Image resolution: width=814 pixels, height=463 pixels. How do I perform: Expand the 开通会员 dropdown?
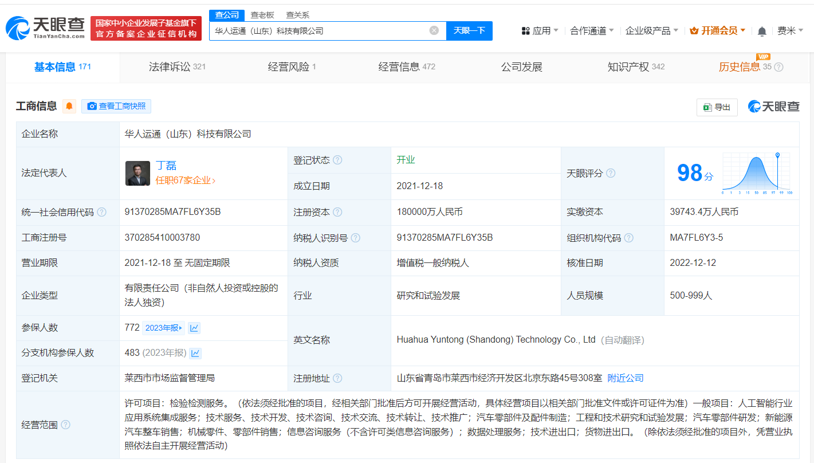coord(717,31)
